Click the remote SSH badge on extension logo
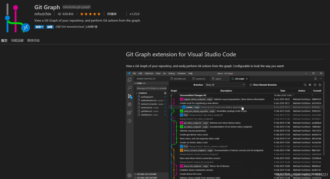This screenshot has width=330, height=179. click(x=26, y=27)
